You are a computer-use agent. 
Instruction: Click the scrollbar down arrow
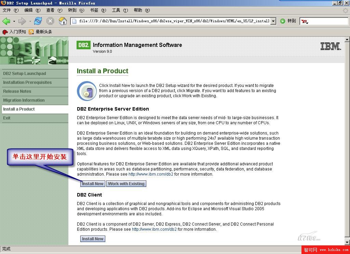(x=347, y=242)
